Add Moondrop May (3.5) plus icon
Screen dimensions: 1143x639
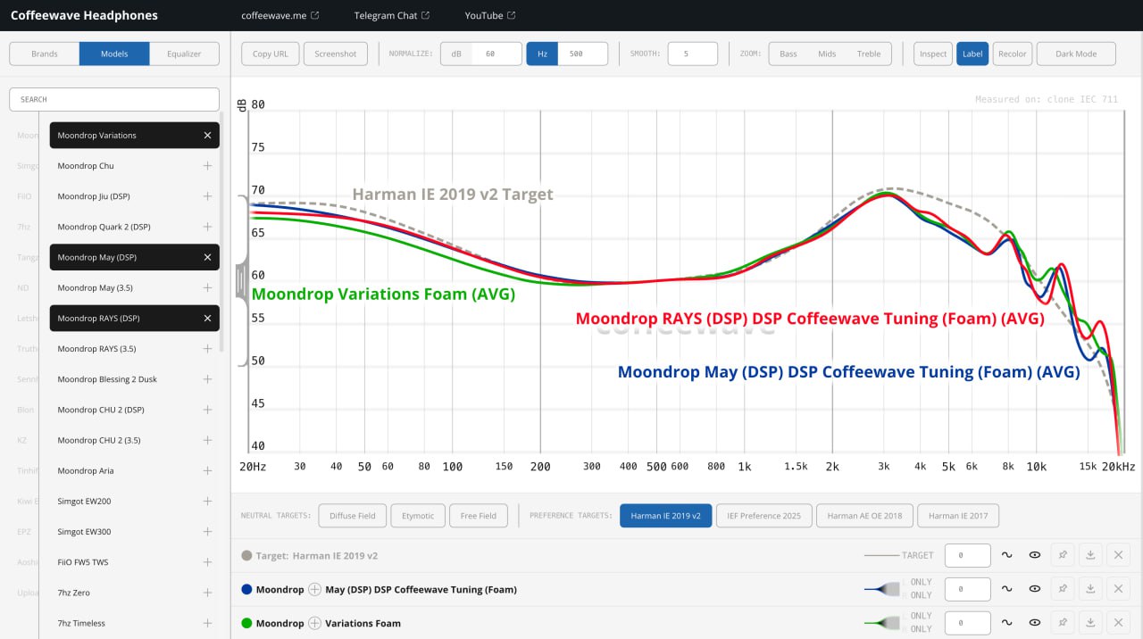tap(207, 287)
